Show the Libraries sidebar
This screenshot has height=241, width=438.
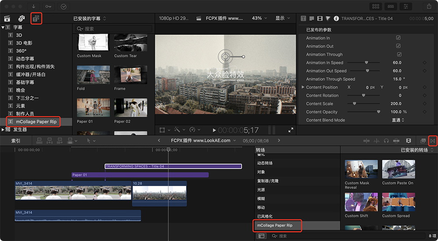pyautogui.click(x=7, y=18)
